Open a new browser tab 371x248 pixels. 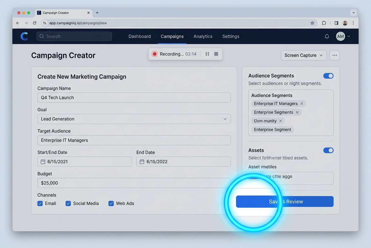point(97,13)
